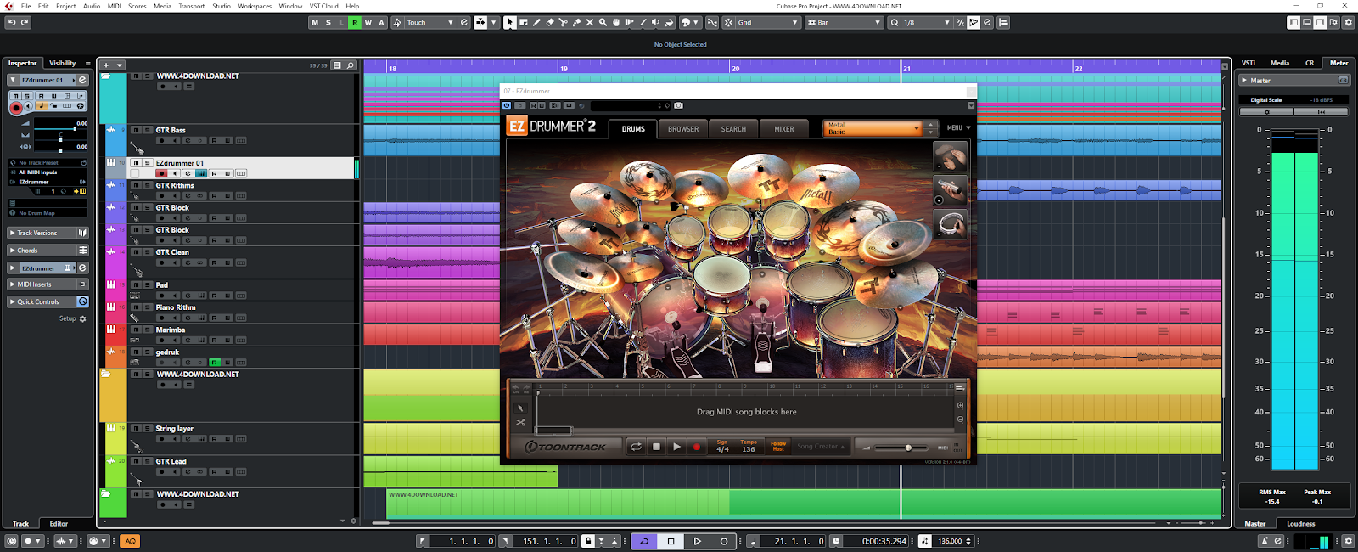Switch to the Visibility tab

pos(62,63)
